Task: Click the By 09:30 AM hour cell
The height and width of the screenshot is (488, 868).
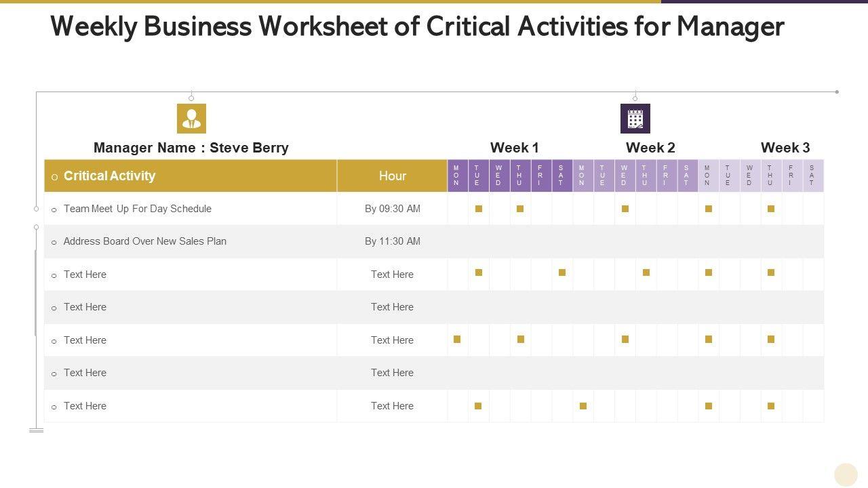Action: tap(392, 209)
